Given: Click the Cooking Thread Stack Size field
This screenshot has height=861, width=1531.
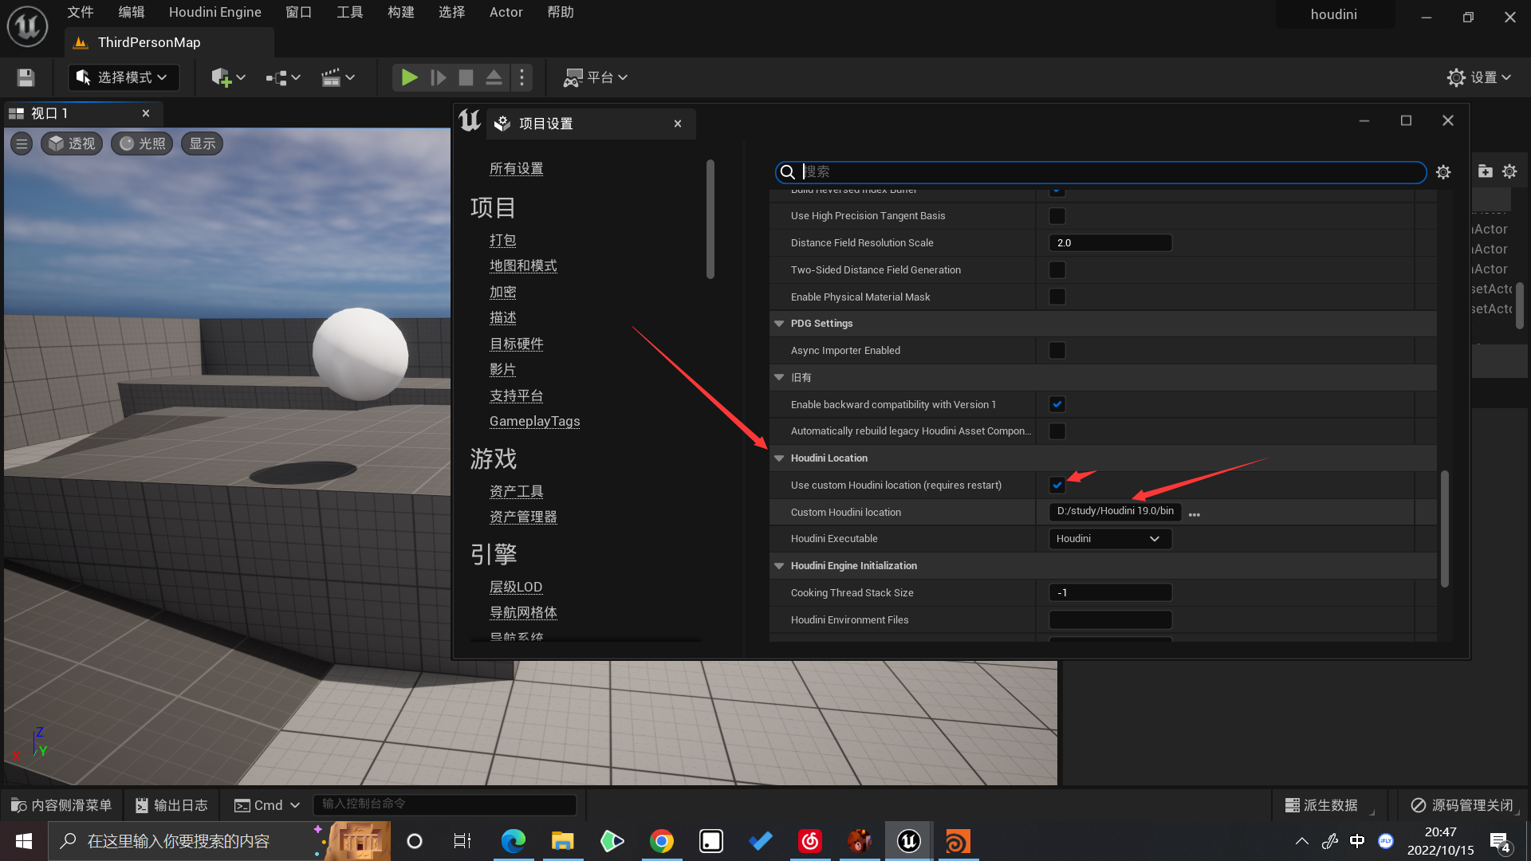Looking at the screenshot, I should click(1110, 593).
